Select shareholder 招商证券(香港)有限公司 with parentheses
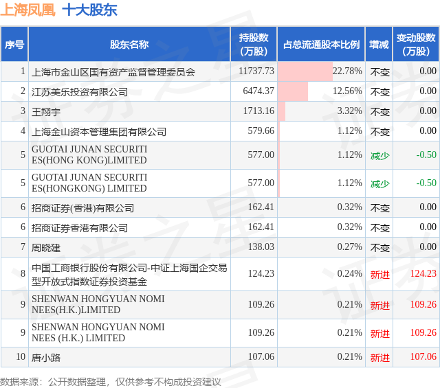The width and height of the screenshot is (440, 388). pyautogui.click(x=82, y=208)
